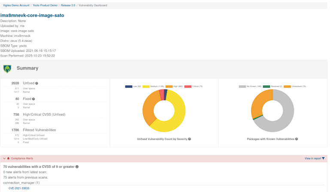Collapse the Compliance Alerts section chevron
Image resolution: width=331 pixels, height=192 pixels.
coord(4,159)
